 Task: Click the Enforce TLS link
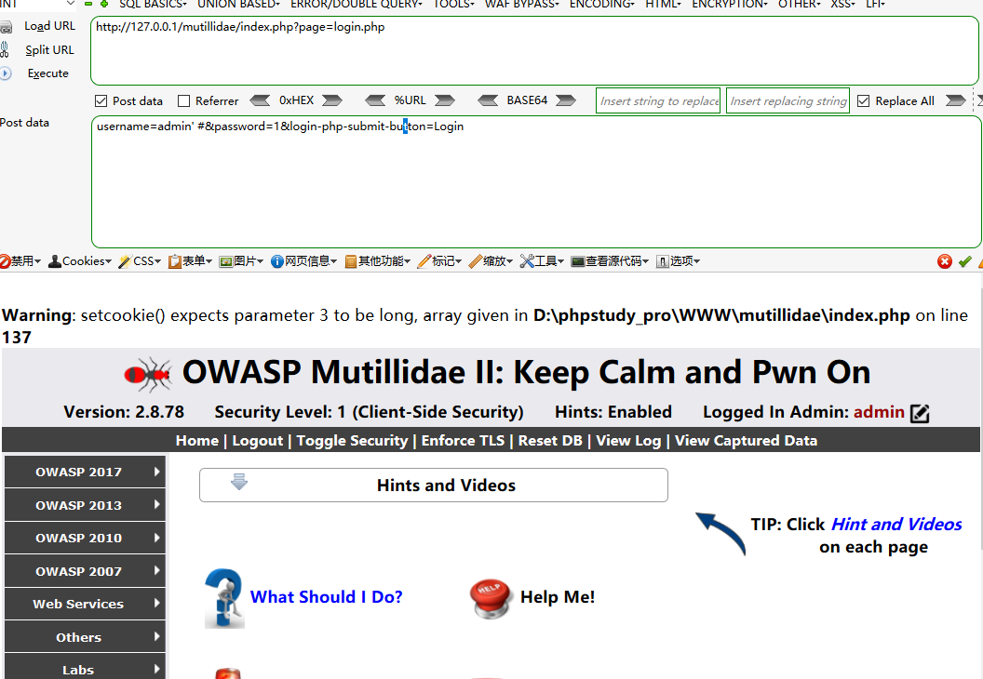click(x=463, y=440)
